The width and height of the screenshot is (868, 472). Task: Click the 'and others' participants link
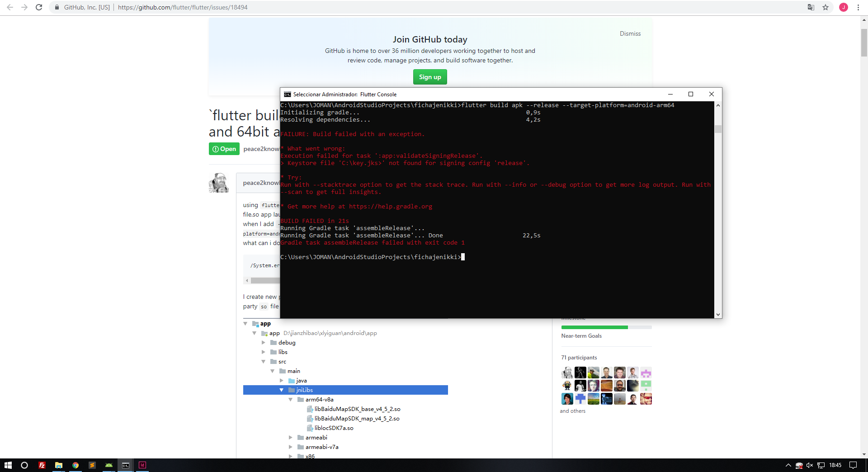pos(572,411)
